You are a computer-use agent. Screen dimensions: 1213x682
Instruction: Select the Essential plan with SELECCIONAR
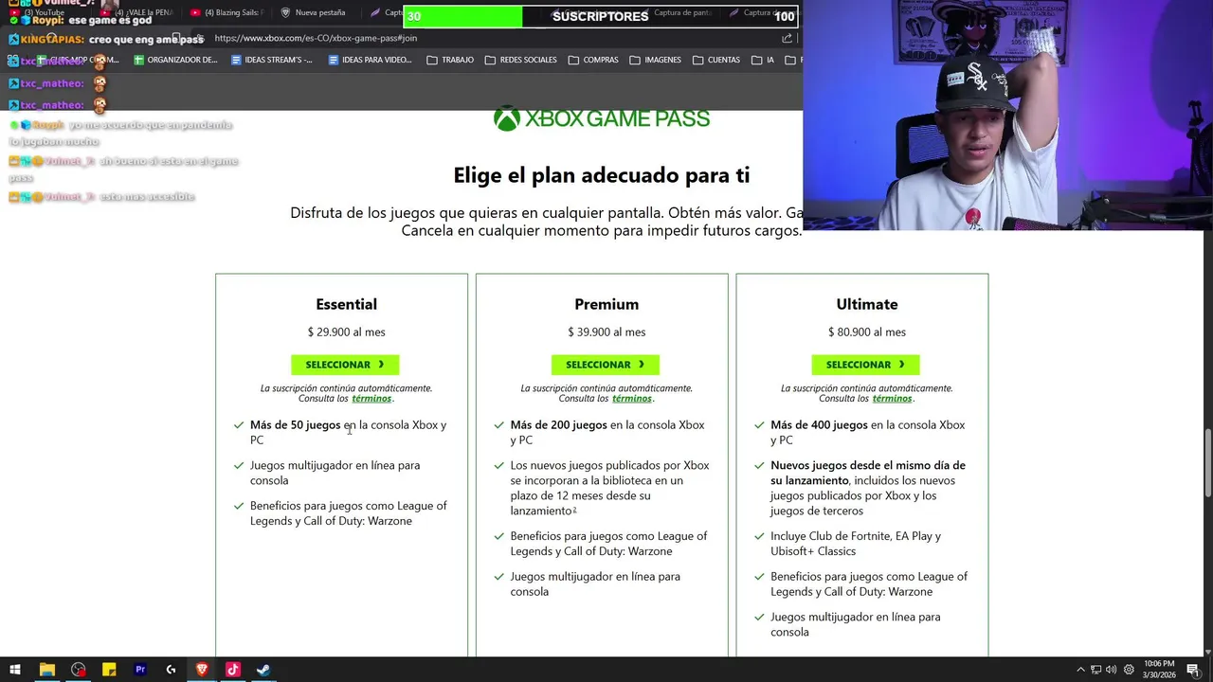click(345, 365)
